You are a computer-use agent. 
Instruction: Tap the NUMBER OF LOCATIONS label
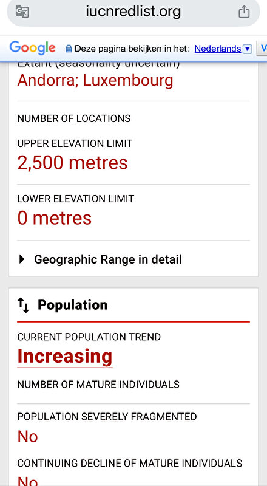point(74,118)
